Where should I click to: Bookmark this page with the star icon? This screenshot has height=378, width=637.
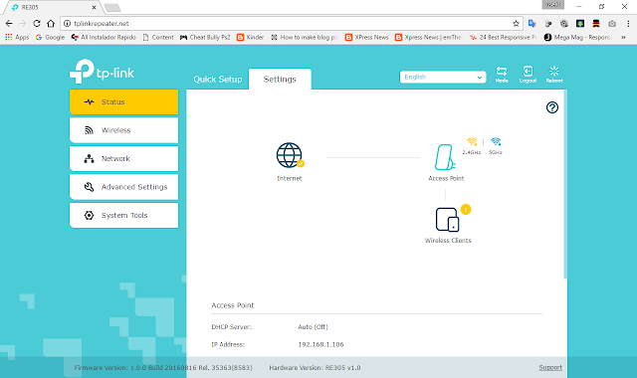click(516, 24)
